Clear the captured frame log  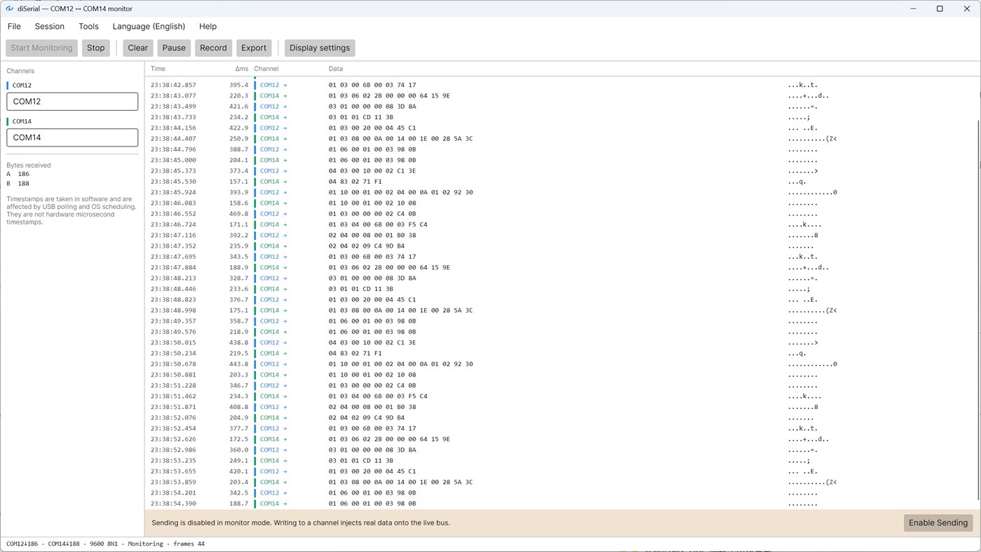click(x=137, y=48)
